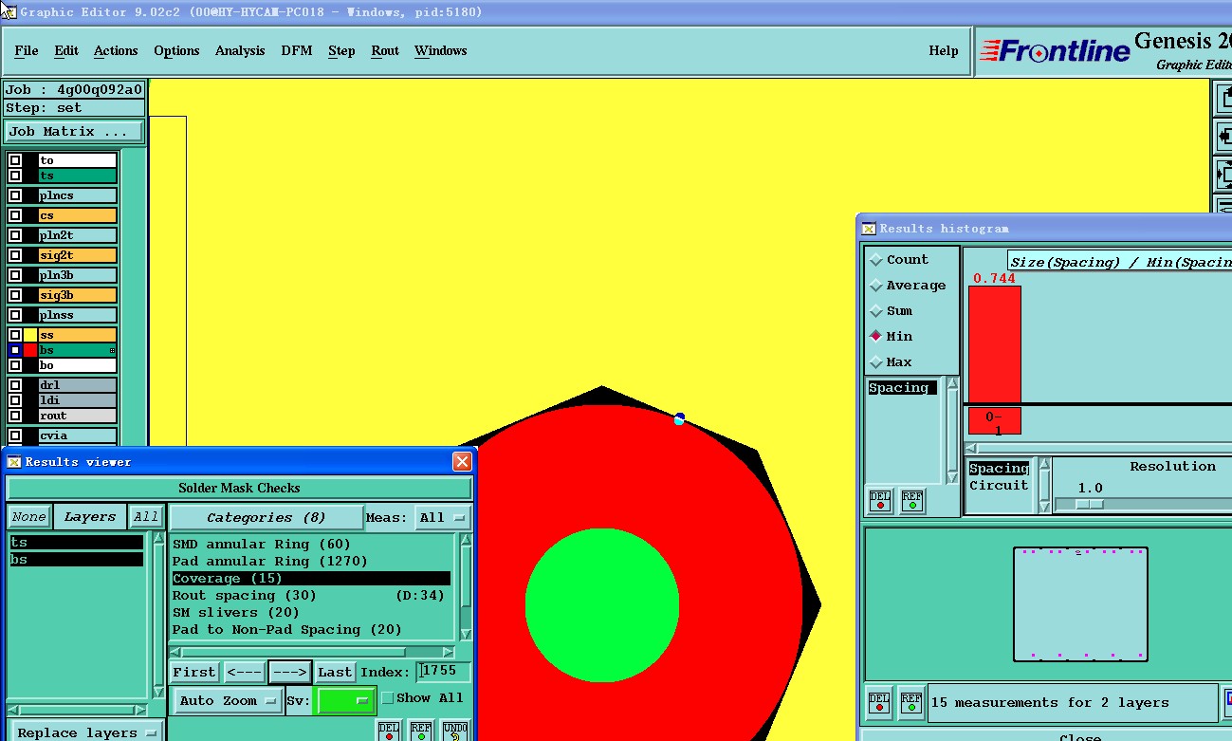Click the Graphic Editor title bar icon

[9, 11]
